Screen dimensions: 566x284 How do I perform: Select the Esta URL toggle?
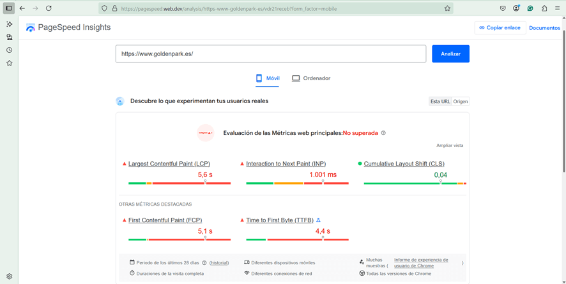tap(440, 101)
